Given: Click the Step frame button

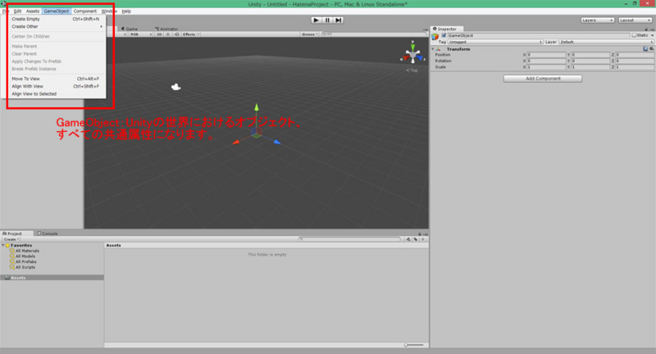Looking at the screenshot, I should [338, 20].
